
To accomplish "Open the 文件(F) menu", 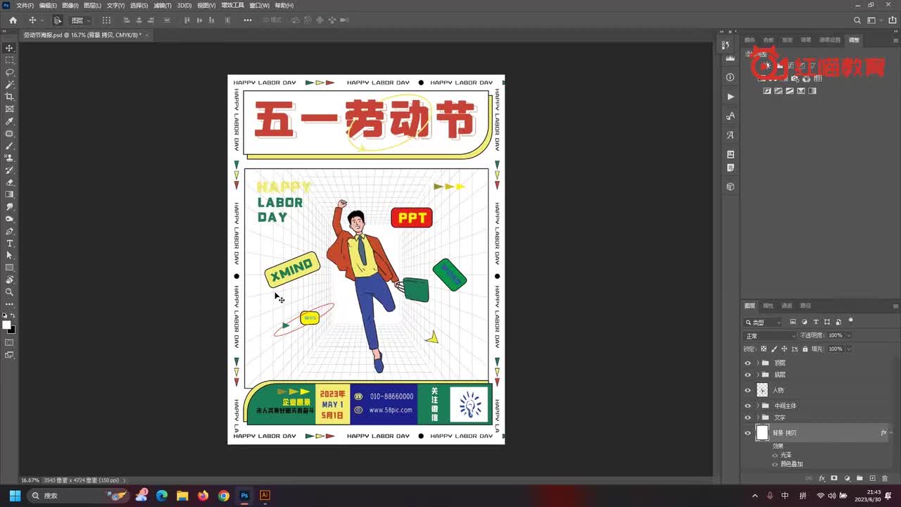I will (25, 5).
